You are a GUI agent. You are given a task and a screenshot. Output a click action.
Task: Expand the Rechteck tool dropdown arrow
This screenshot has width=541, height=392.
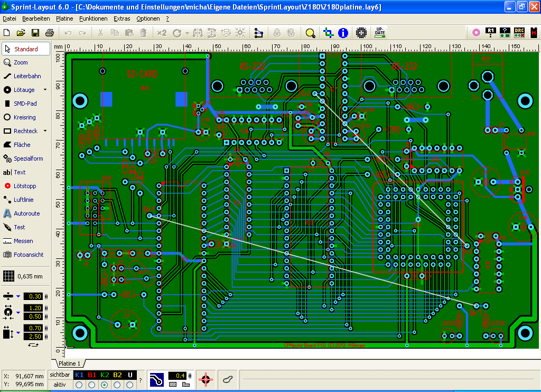45,131
